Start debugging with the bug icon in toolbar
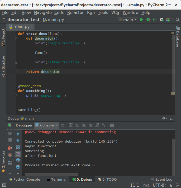The width and height of the screenshot is (181, 188). click(148, 20)
